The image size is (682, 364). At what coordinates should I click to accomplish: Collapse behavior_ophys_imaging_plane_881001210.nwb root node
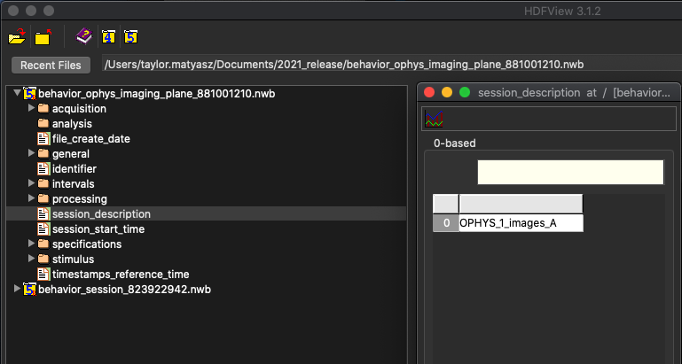point(17,92)
